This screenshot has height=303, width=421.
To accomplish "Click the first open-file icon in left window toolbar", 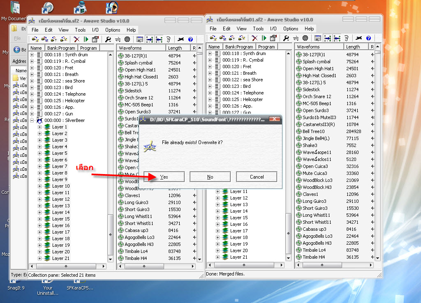I will click(35, 39).
